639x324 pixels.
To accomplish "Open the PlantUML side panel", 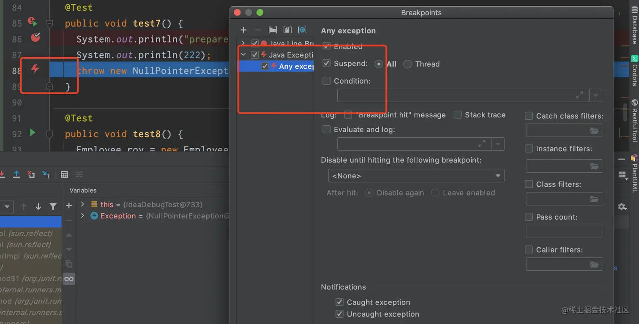I will pyautogui.click(x=634, y=173).
